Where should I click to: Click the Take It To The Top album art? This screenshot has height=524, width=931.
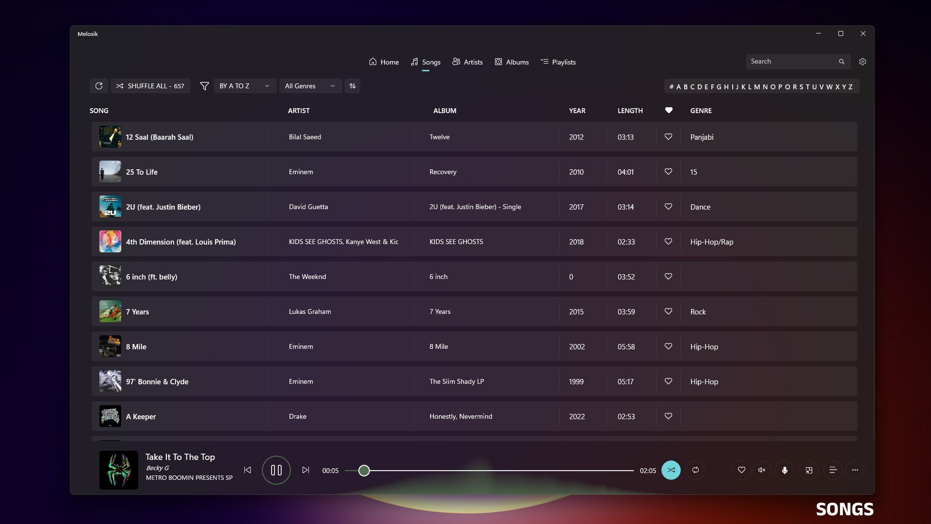[x=118, y=470]
